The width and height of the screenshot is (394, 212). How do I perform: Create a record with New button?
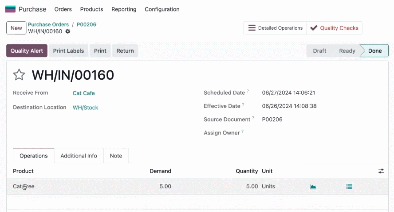tap(16, 28)
